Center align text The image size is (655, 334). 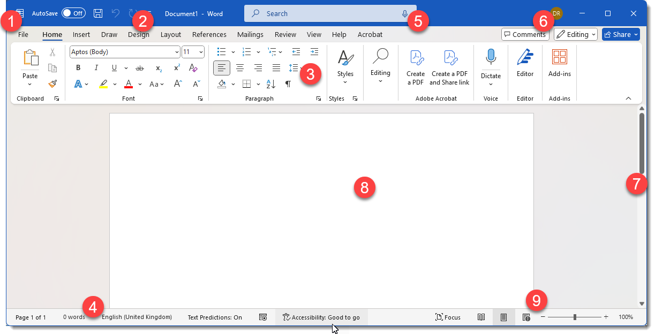tap(240, 68)
